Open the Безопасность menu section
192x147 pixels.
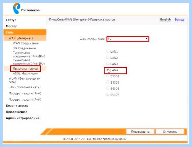pyautogui.click(x=17, y=106)
